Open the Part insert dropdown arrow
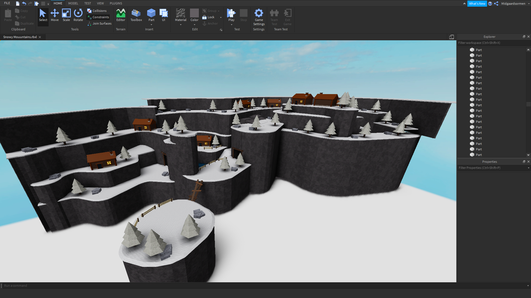Image resolution: width=531 pixels, height=298 pixels. point(151,25)
